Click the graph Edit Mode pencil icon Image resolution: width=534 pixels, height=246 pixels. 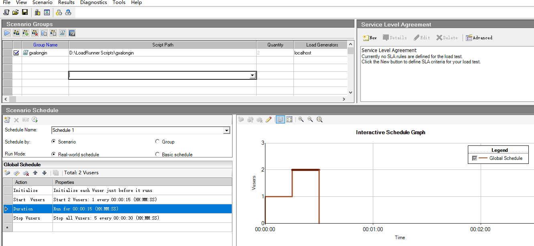pos(269,119)
